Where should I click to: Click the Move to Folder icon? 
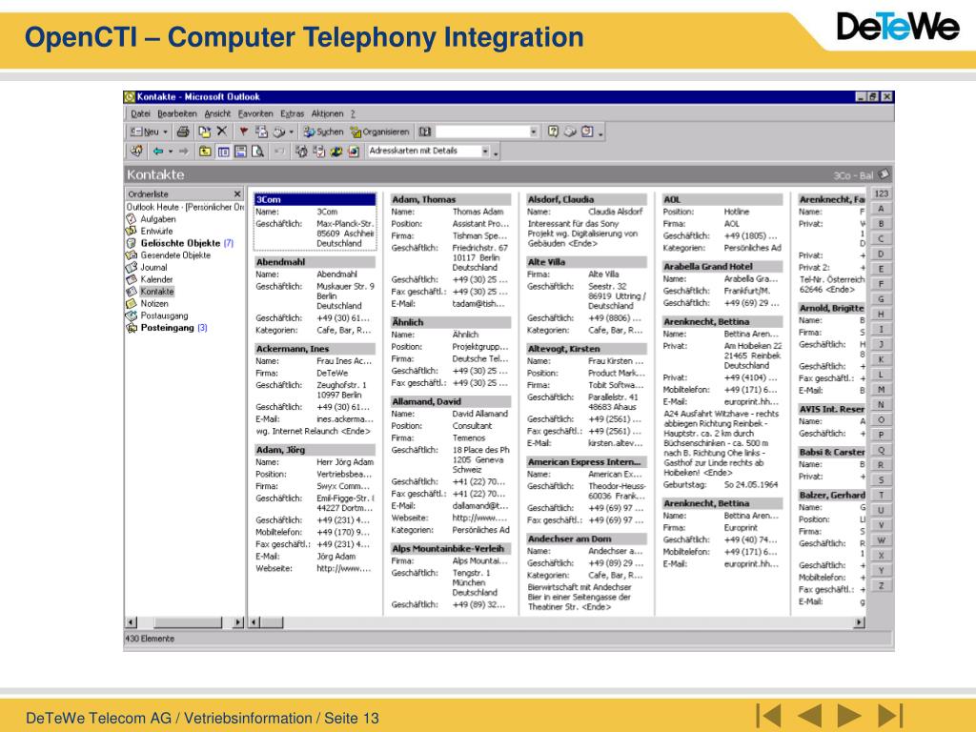(204, 132)
